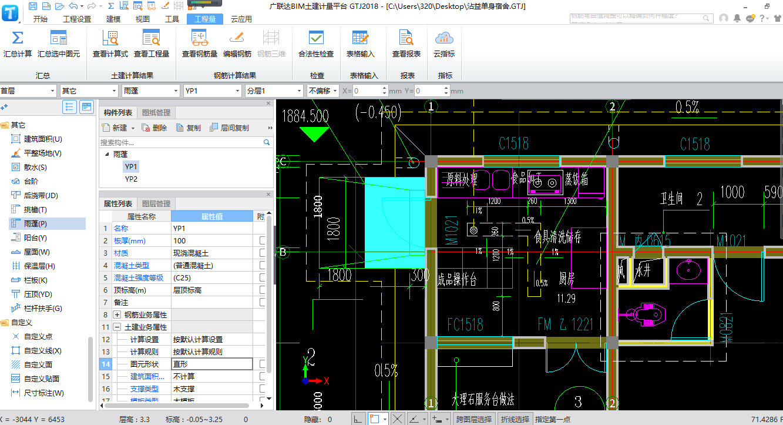Click 删除 in component list toolbar
Screen dimensions: 783x425
[154, 128]
